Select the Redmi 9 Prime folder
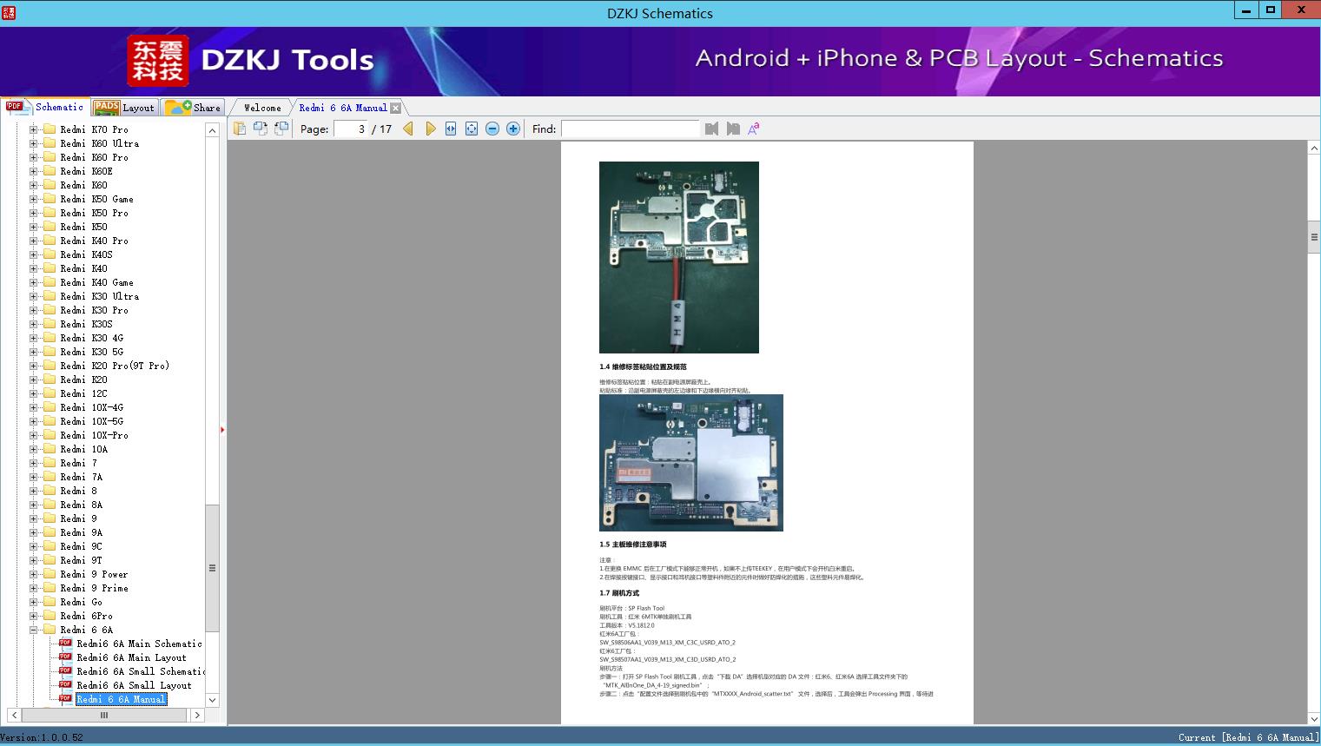The width and height of the screenshot is (1321, 746). 94,588
